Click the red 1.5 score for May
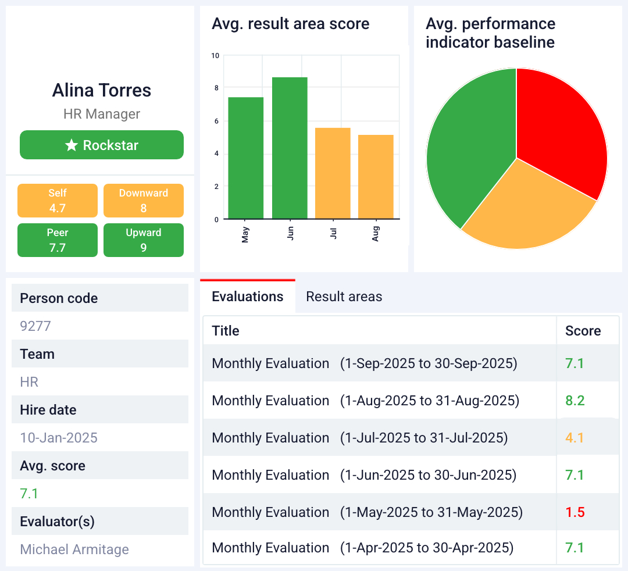This screenshot has height=571, width=628. pos(575,512)
